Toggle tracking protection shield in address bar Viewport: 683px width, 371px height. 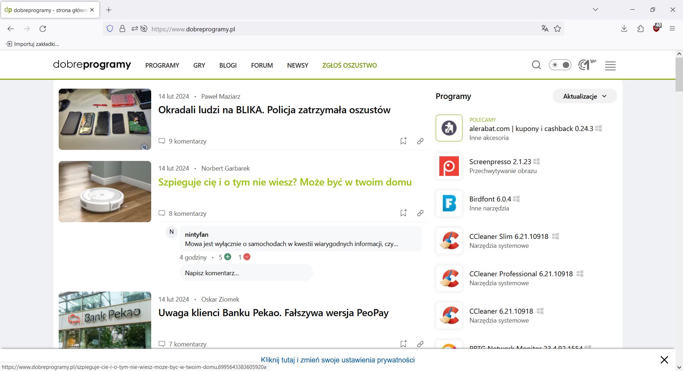click(x=110, y=28)
